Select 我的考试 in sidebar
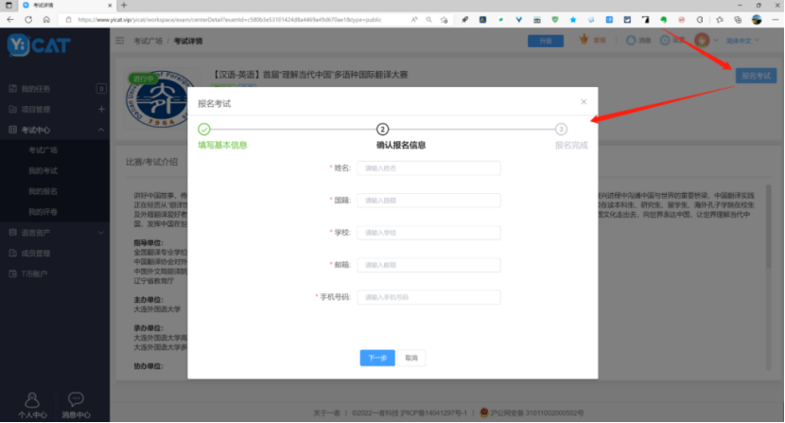785x423 pixels. click(44, 170)
